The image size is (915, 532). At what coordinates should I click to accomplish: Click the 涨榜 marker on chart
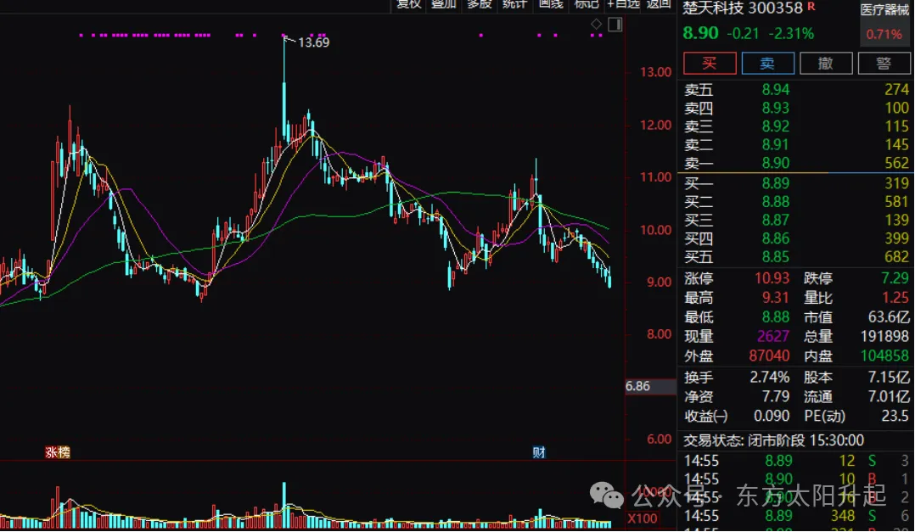[58, 452]
